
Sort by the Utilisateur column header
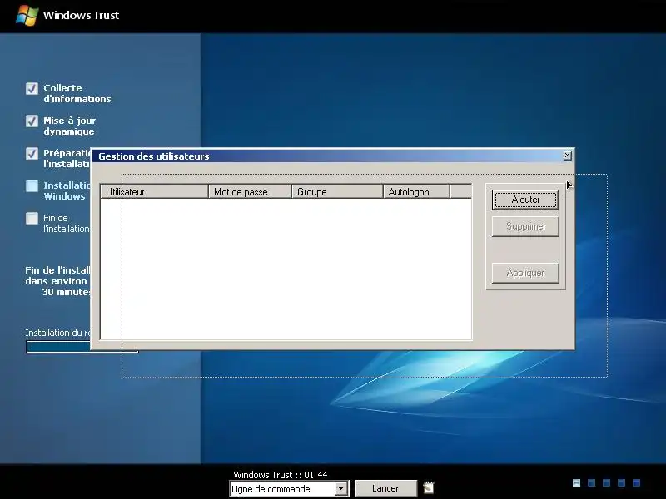[154, 192]
